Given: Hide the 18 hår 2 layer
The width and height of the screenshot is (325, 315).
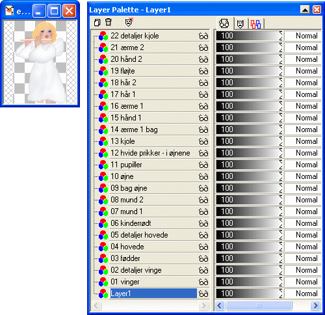Looking at the screenshot, I should pyautogui.click(x=203, y=83).
